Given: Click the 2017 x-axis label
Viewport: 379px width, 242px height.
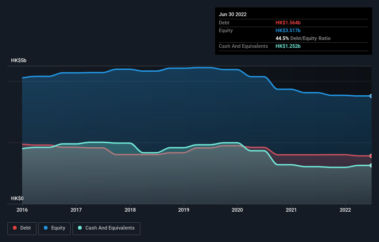Looking at the screenshot, I should coord(76,210).
